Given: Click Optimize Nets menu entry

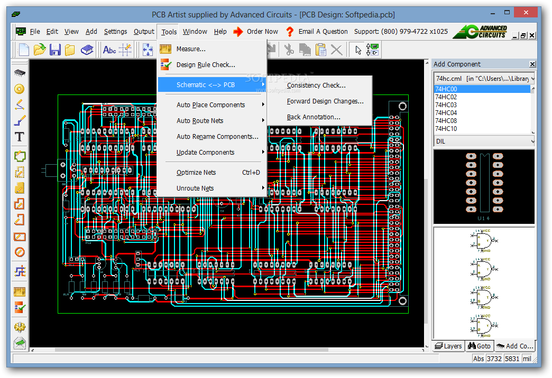Looking at the screenshot, I should coord(211,172).
